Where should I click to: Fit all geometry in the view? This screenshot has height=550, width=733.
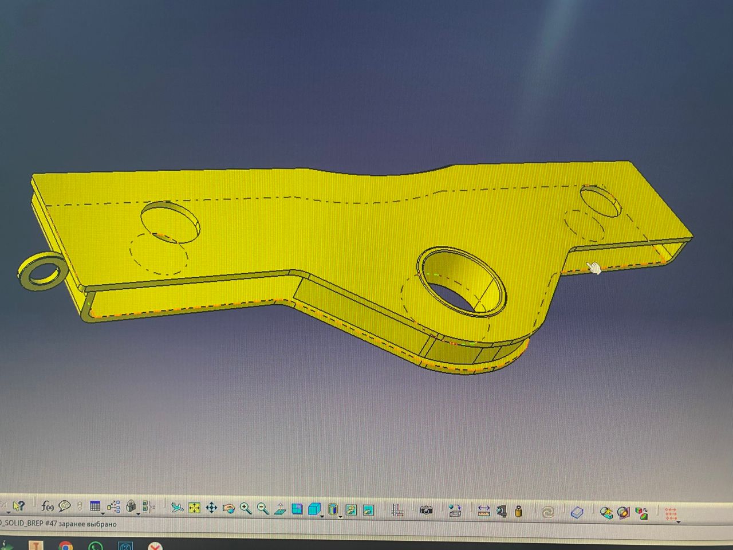click(194, 508)
